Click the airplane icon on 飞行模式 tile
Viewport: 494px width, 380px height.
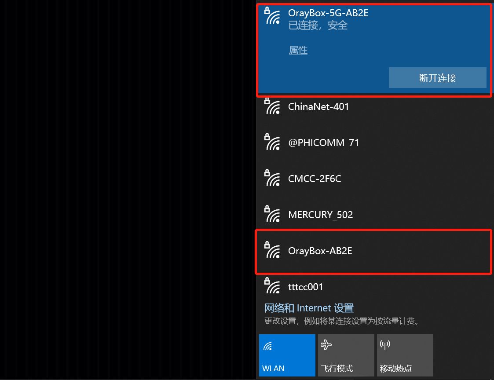(326, 345)
